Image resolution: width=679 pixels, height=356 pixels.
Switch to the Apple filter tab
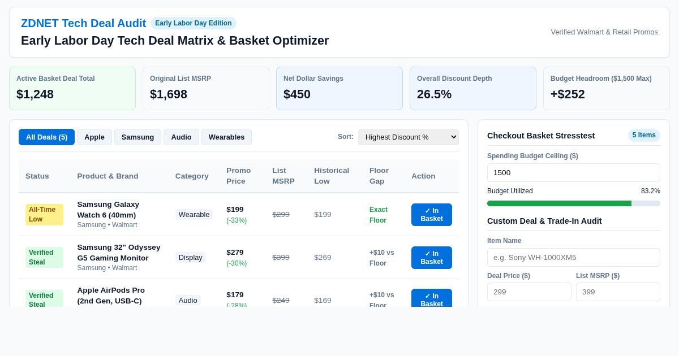[x=94, y=137]
